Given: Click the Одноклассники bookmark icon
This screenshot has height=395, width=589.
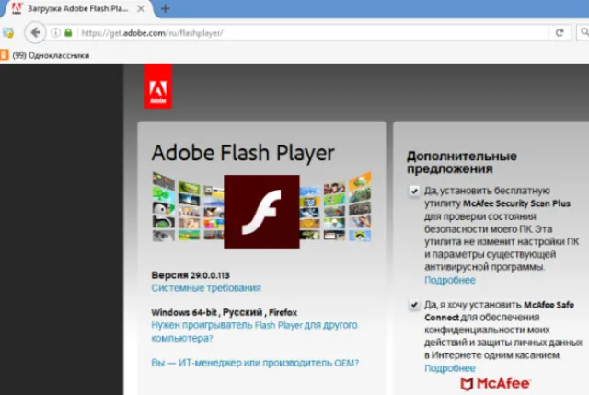Looking at the screenshot, I should point(4,55).
